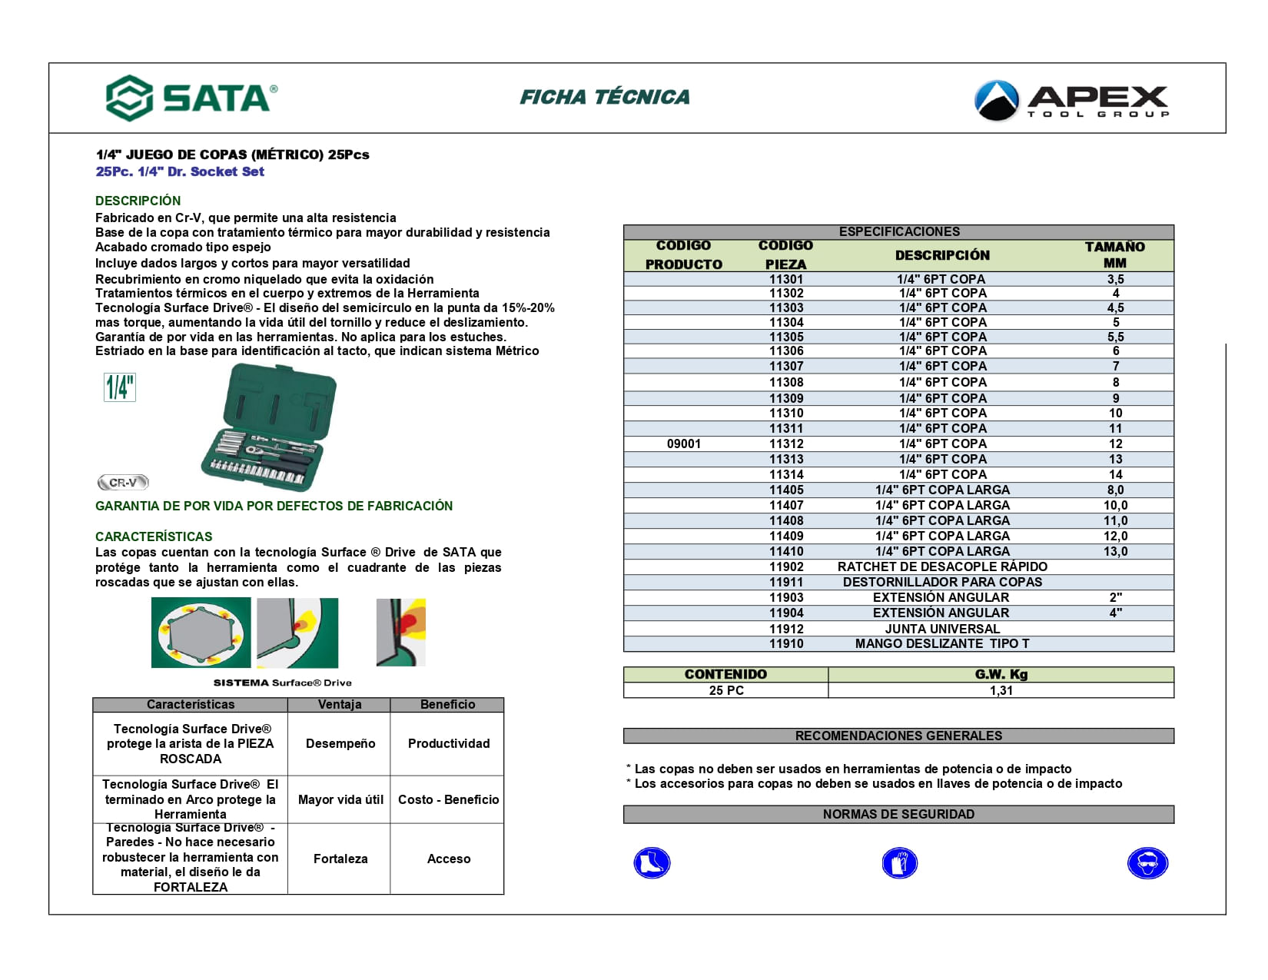
Task: Click the 1/4" JUEGO DE COPAS title
Action: [x=233, y=154]
